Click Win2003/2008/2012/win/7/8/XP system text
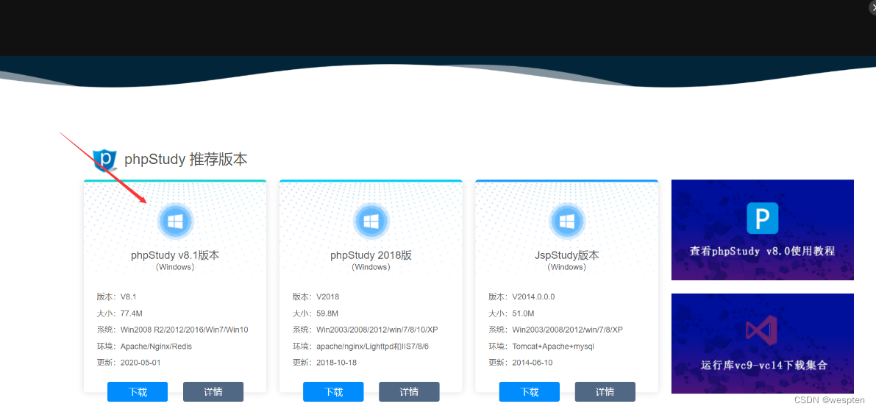The height and width of the screenshot is (412, 876). point(568,330)
